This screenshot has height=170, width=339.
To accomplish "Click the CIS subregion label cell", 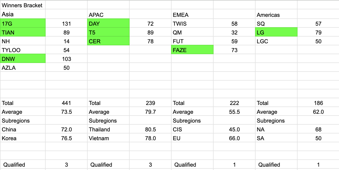I will 192,130.
